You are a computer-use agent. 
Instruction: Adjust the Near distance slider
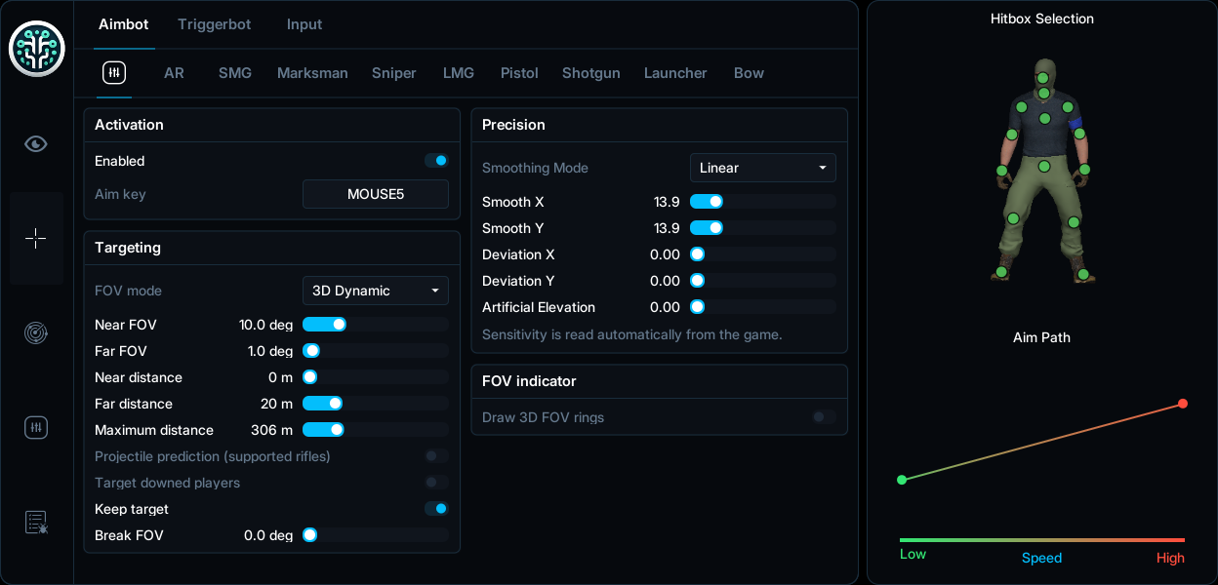click(x=376, y=377)
